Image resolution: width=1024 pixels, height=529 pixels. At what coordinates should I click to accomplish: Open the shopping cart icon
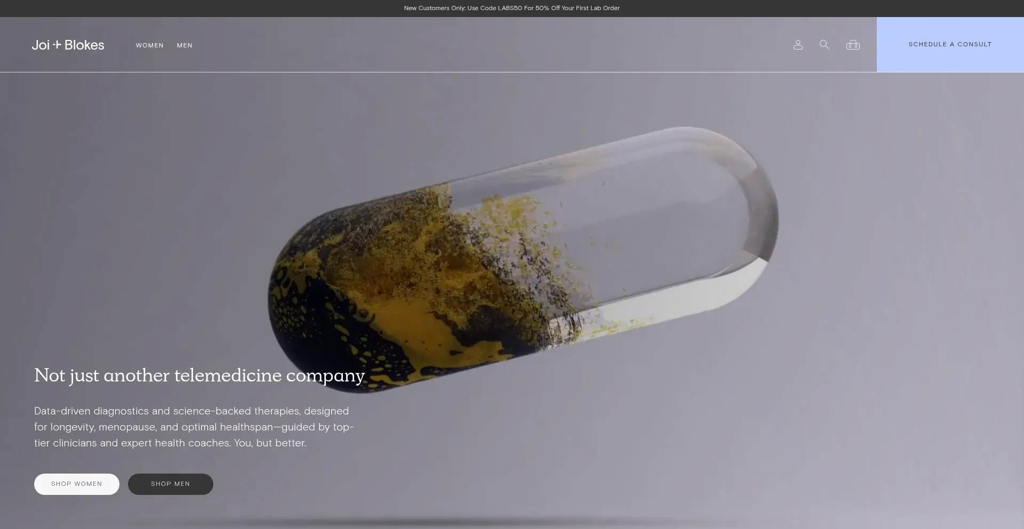coord(853,45)
